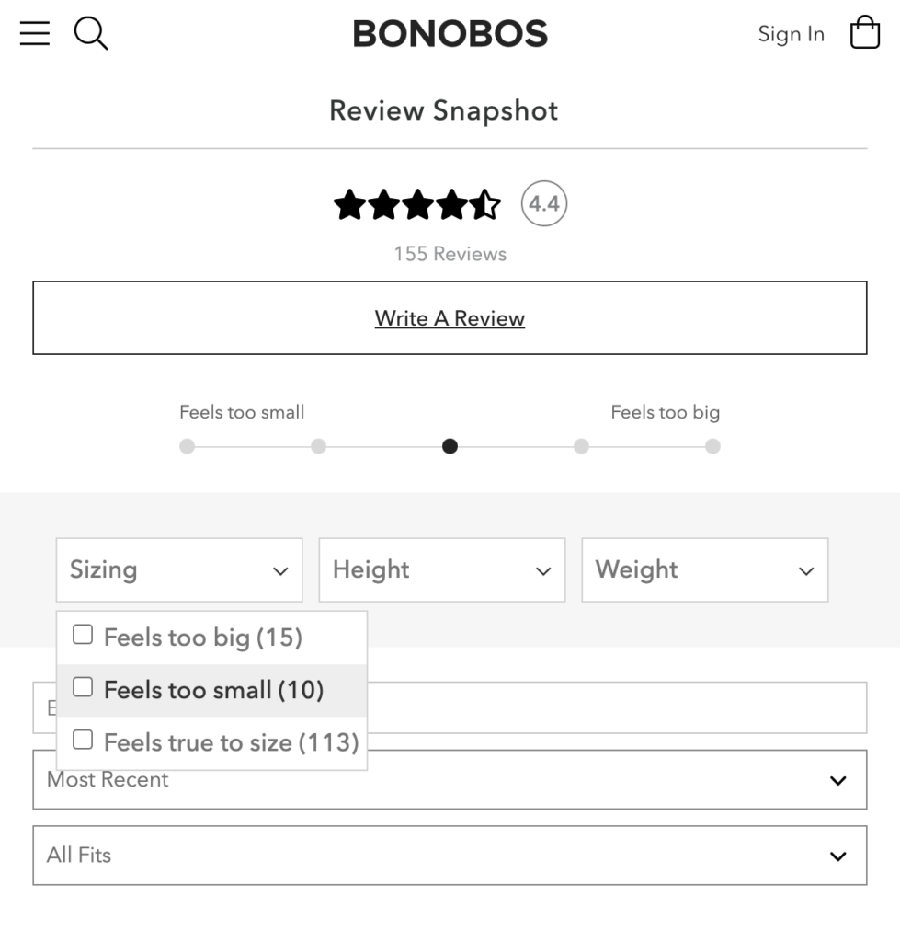Viewport: 900px width, 942px height.
Task: Click the star rating graphic
Action: tap(416, 204)
